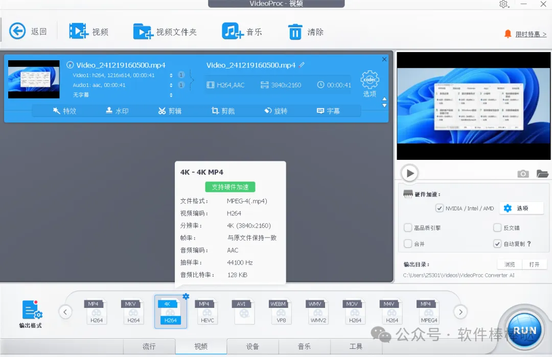Move the video item down with the down arrow
The height and width of the screenshot is (357, 552).
[x=384, y=105]
